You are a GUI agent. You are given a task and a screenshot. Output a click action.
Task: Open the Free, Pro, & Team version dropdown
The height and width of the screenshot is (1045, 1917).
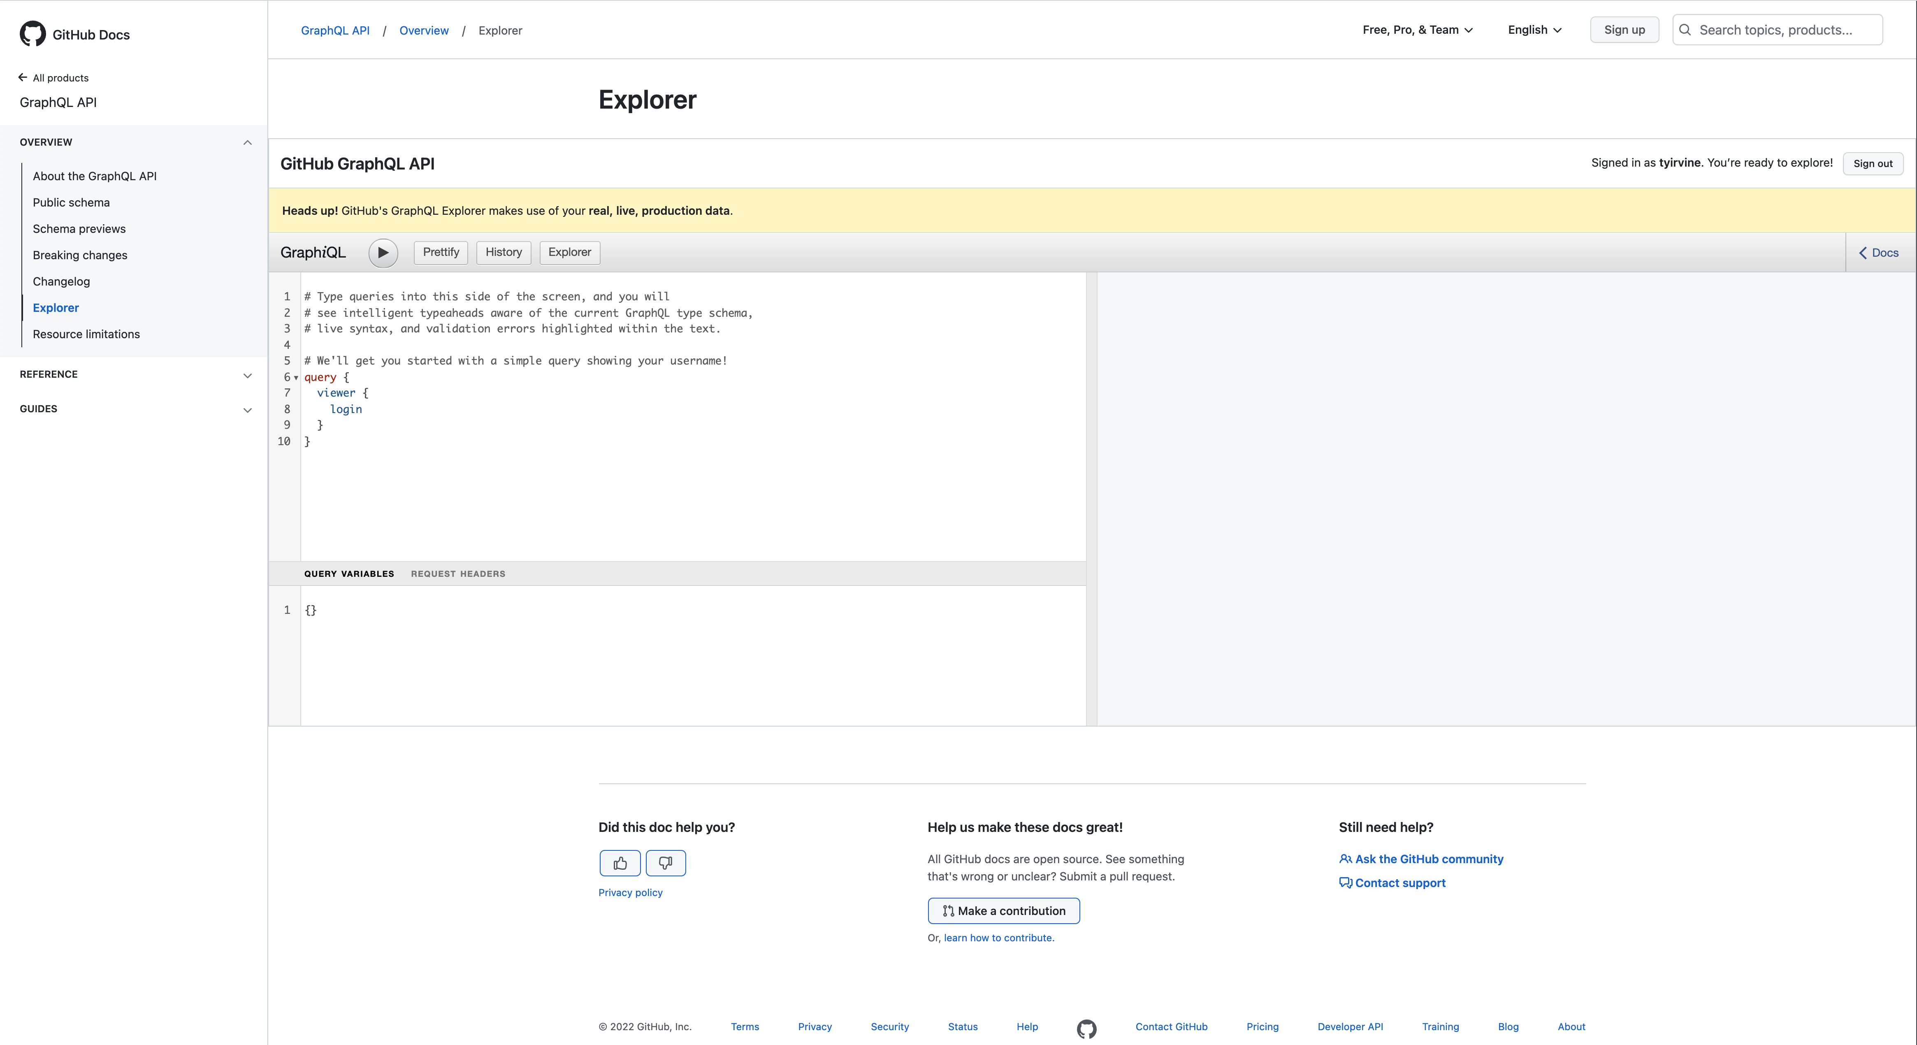pos(1417,30)
